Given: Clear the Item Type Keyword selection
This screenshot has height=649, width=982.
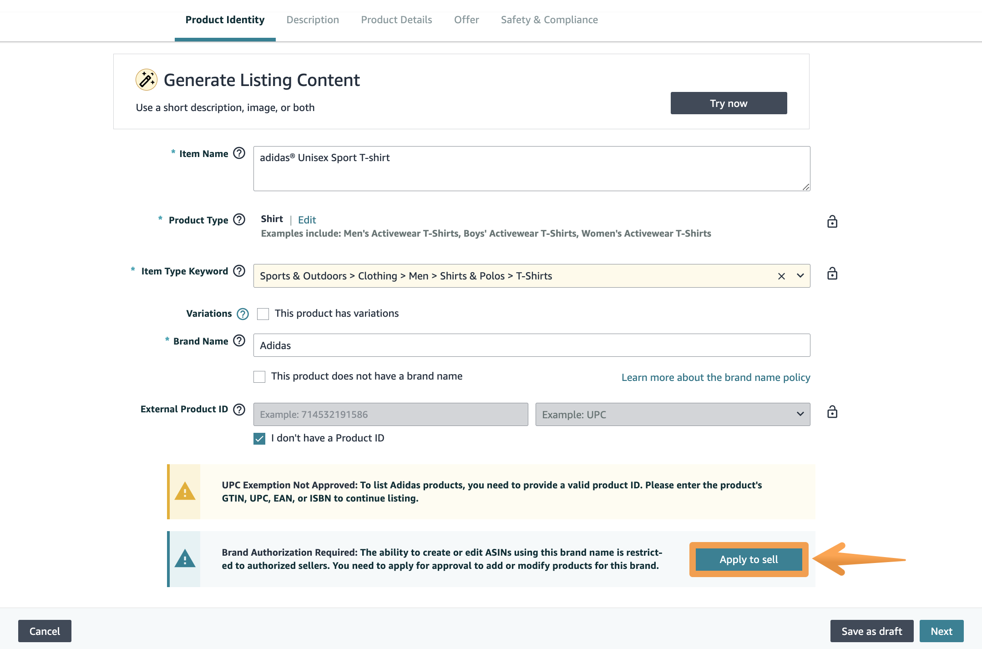Looking at the screenshot, I should 781,276.
